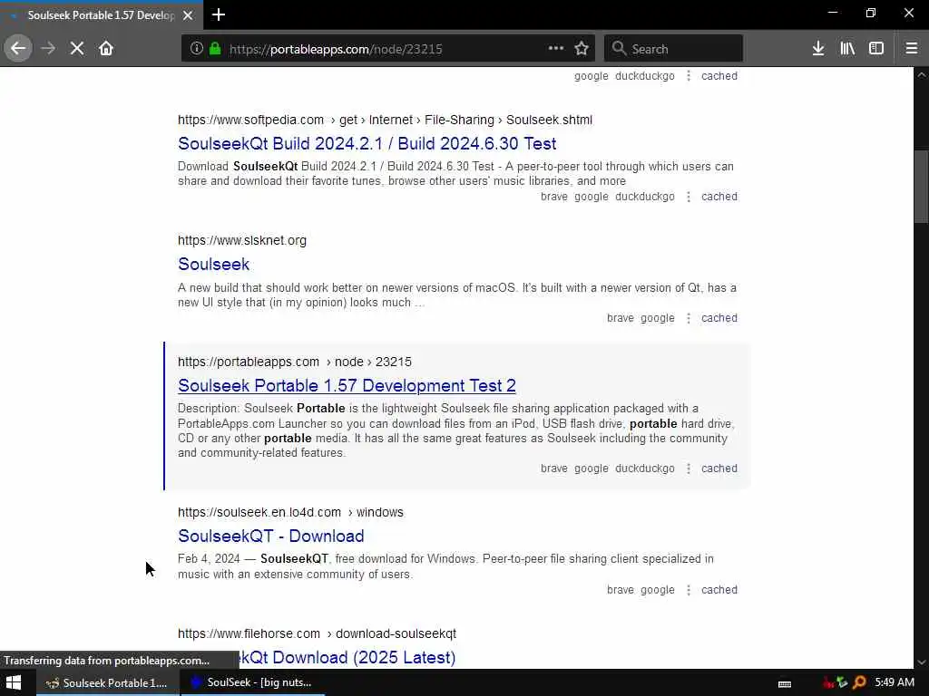Click google link under slsknet.org result
Viewport: 929px width, 696px height.
click(x=658, y=318)
